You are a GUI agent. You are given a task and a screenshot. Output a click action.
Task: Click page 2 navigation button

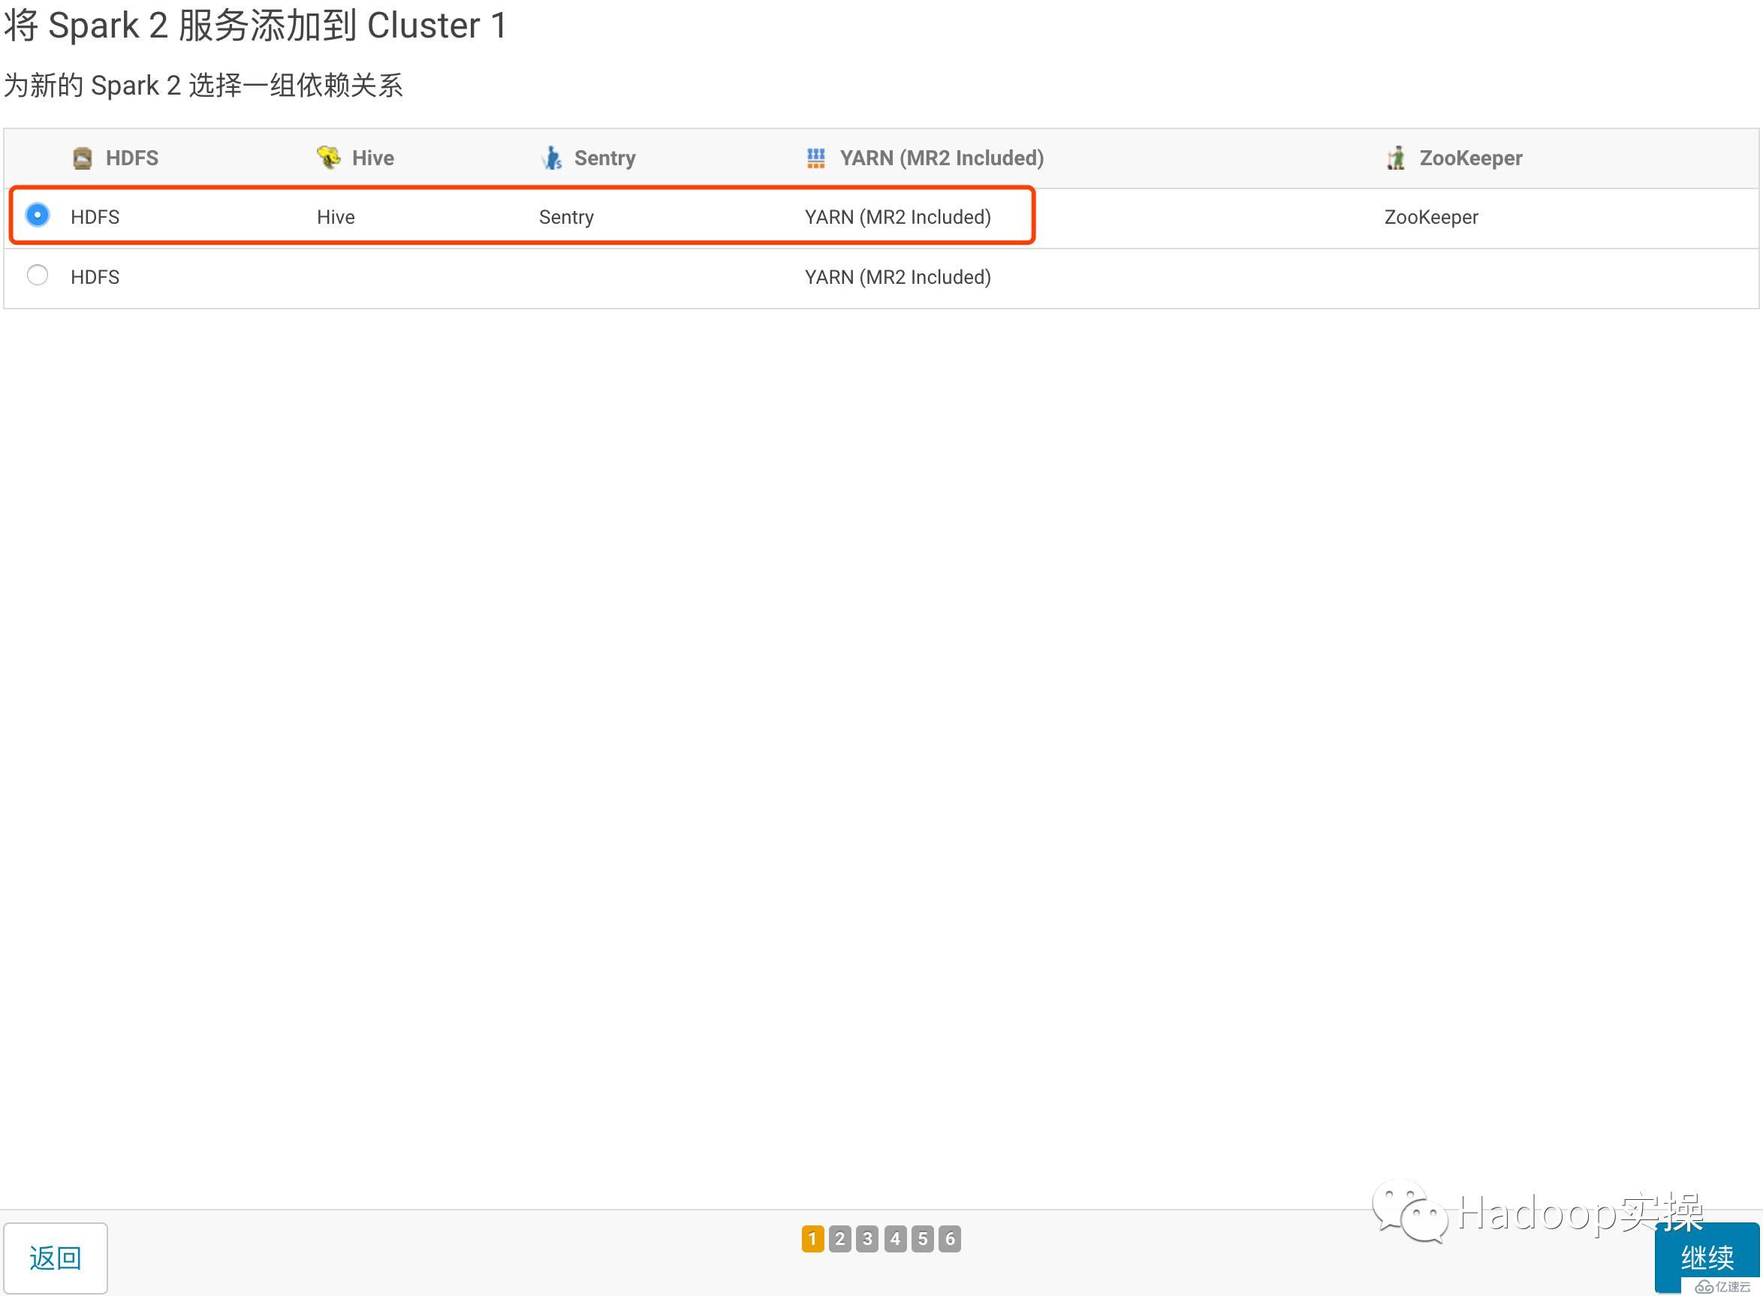pos(840,1238)
